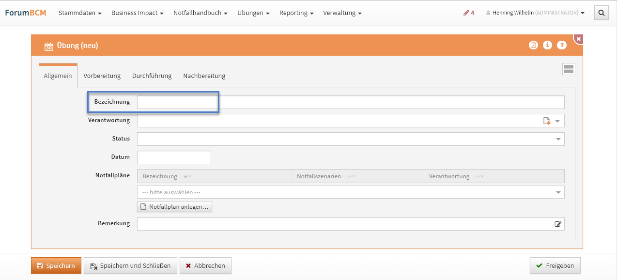Click the Notfallplan anlegen button
This screenshot has height=280, width=617.
click(x=174, y=207)
